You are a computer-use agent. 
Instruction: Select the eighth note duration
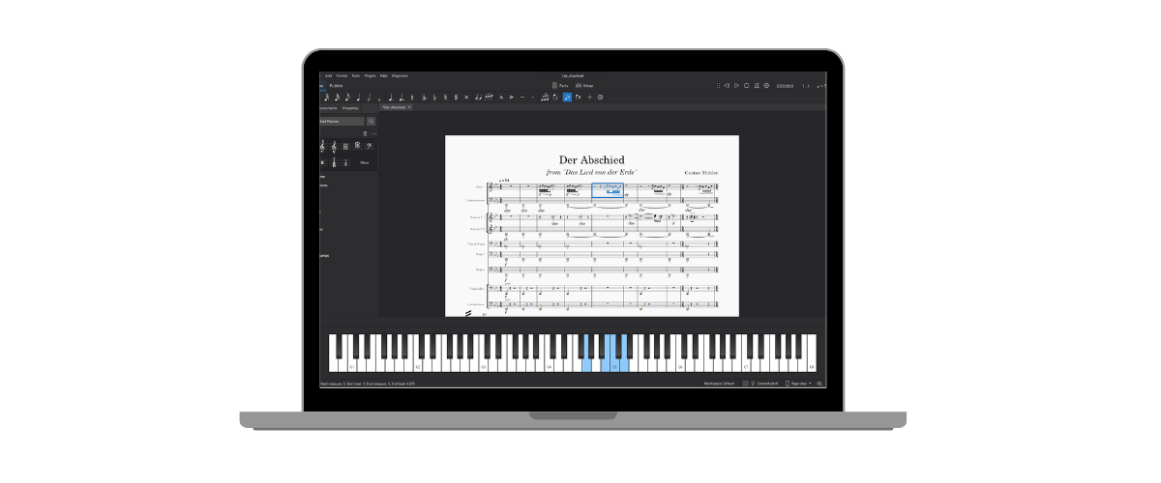click(x=347, y=97)
